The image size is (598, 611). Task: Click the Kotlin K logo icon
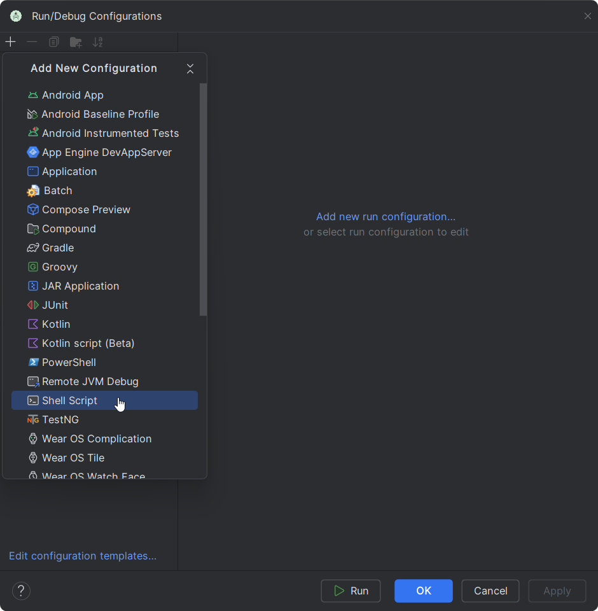click(x=33, y=324)
